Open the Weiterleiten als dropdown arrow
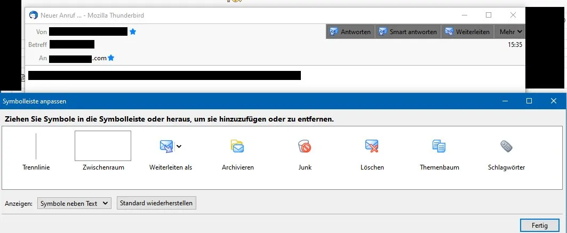567x233 pixels. [x=179, y=146]
